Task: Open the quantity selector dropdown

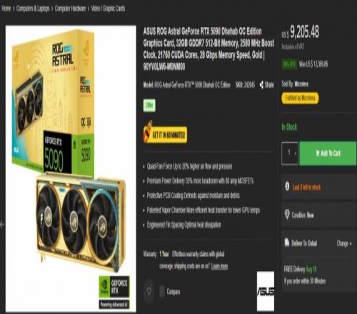Action: pos(290,153)
